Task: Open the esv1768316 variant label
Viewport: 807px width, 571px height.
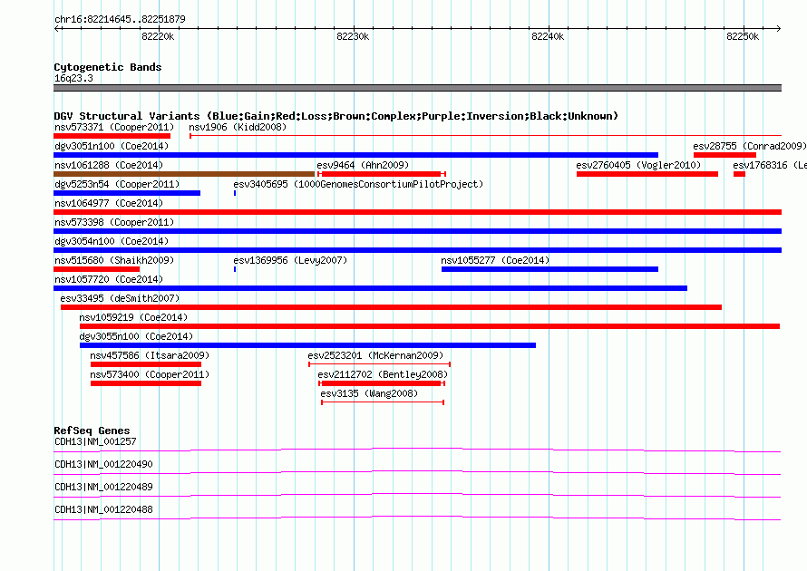Action: pyautogui.click(x=770, y=165)
